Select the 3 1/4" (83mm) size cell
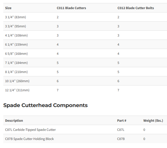 15,17
